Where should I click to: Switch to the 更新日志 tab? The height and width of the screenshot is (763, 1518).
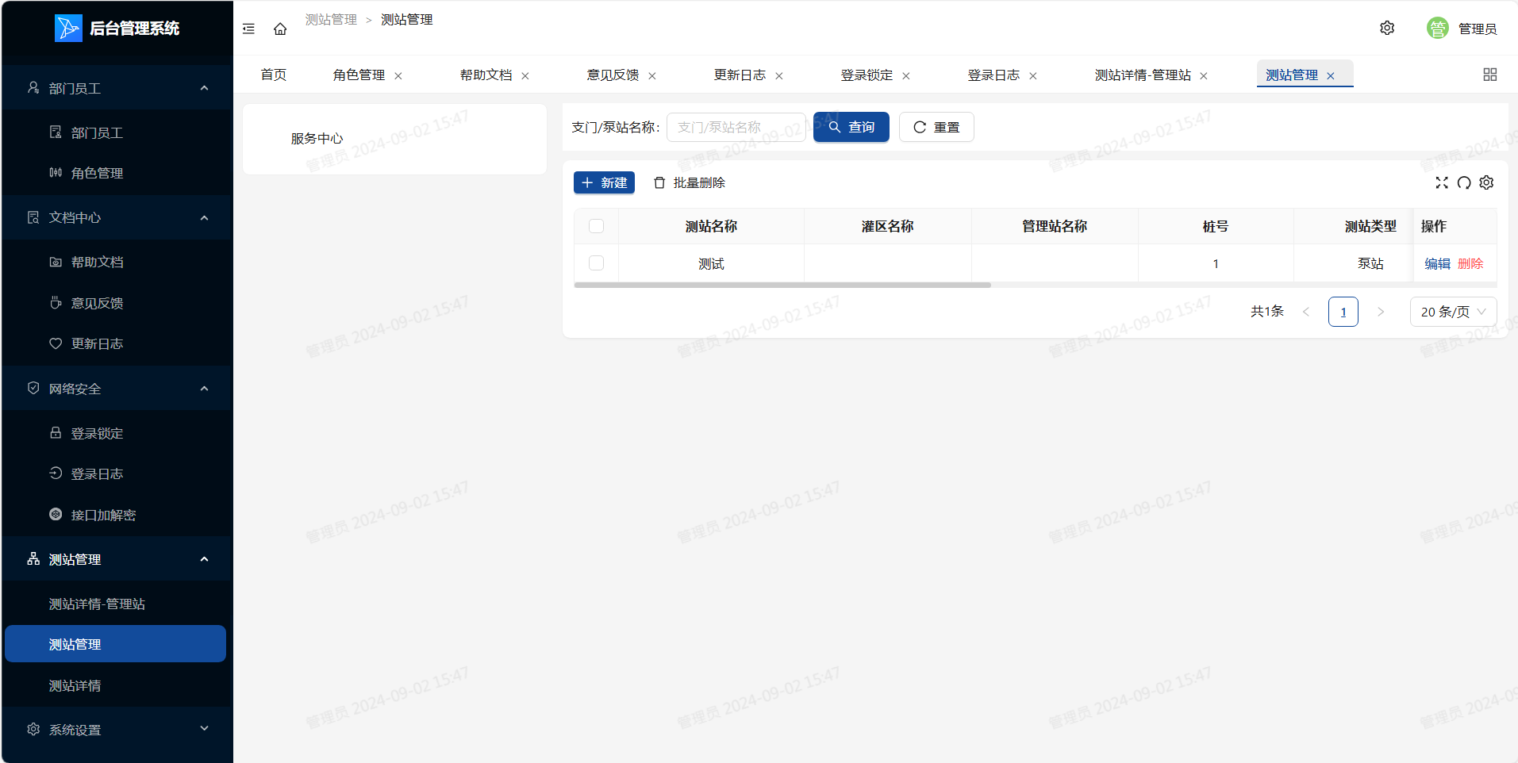pos(740,75)
